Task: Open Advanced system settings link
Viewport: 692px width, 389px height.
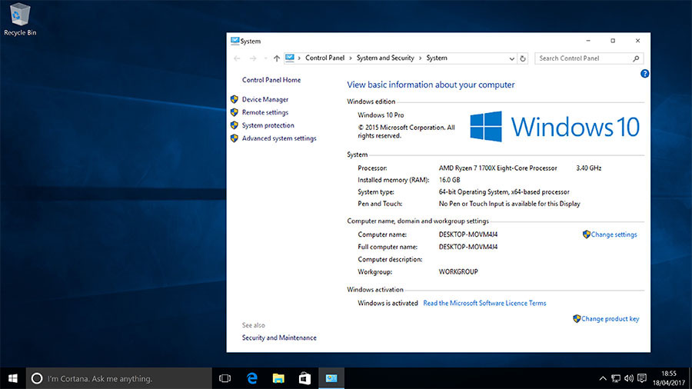Action: [x=279, y=138]
